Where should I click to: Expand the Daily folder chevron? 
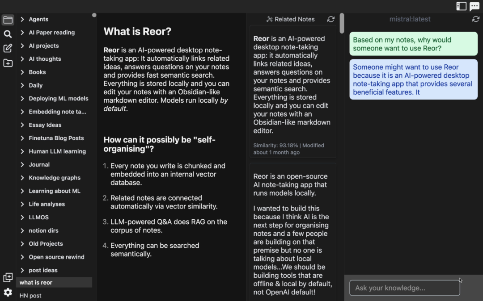tap(22, 85)
